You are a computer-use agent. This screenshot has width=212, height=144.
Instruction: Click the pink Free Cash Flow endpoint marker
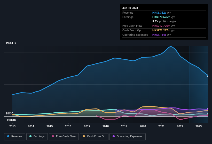(208, 115)
